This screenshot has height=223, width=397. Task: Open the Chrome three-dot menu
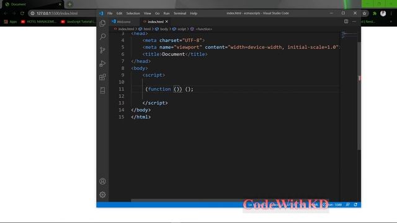pos(391,13)
